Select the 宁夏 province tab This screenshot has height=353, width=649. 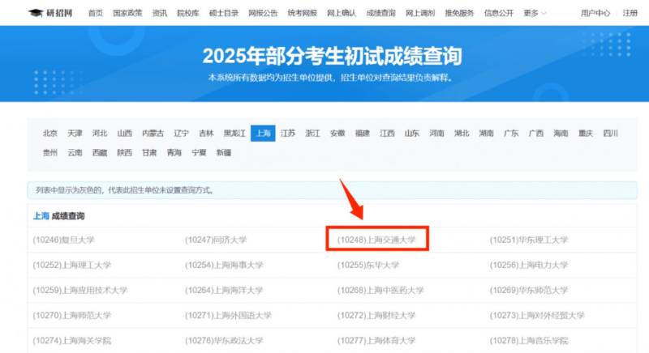point(199,153)
